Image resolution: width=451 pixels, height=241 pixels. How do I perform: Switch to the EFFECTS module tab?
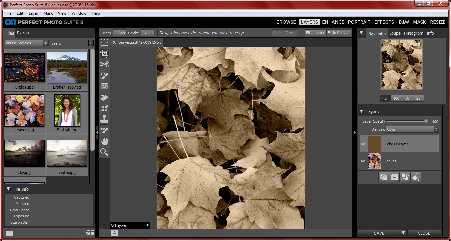tap(384, 22)
